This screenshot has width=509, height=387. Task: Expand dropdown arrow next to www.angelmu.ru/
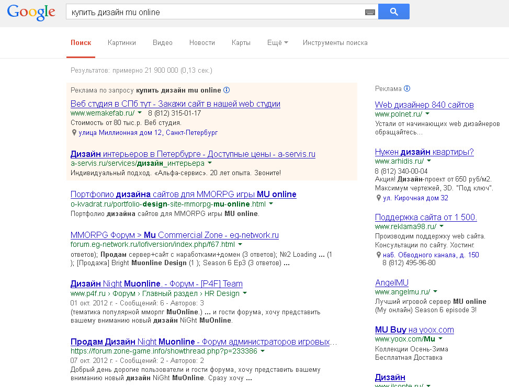tap(435, 291)
